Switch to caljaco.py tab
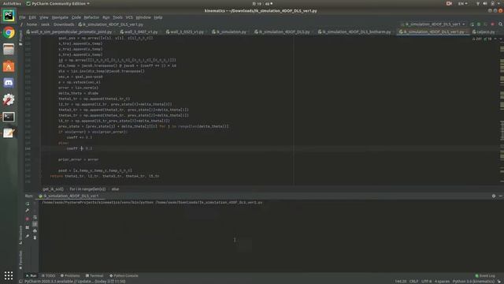The width and height of the screenshot is (504, 284). [x=484, y=32]
